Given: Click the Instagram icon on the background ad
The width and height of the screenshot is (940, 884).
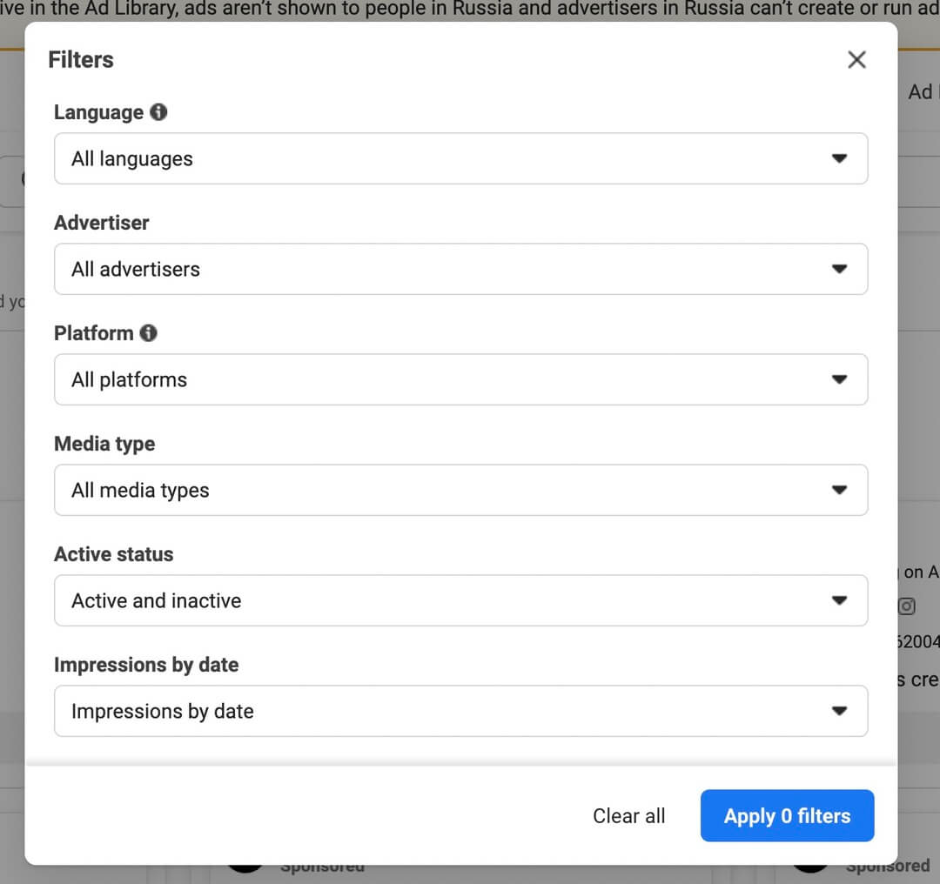Looking at the screenshot, I should coord(907,606).
